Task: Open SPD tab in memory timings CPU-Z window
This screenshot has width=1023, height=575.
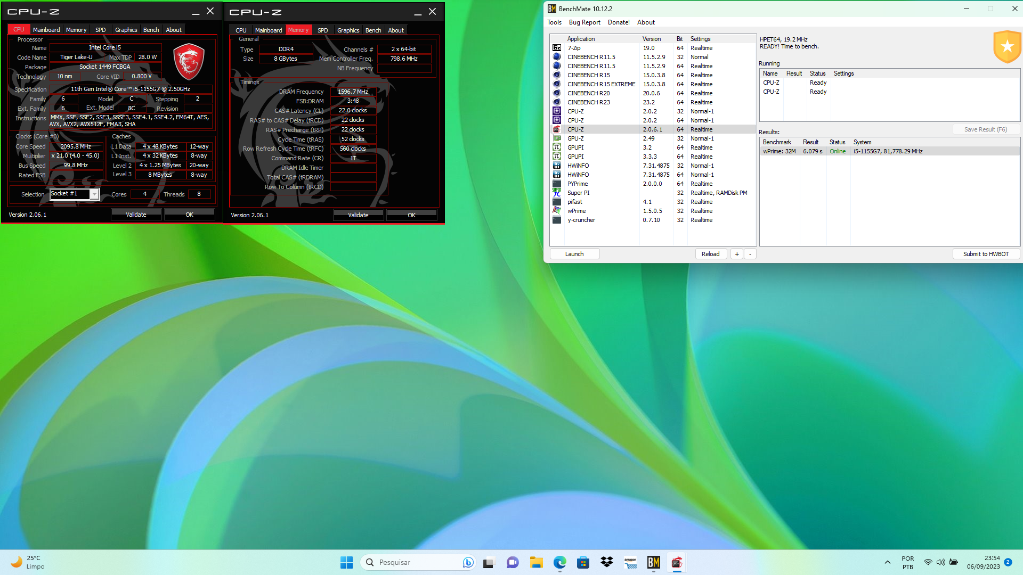Action: point(322,30)
